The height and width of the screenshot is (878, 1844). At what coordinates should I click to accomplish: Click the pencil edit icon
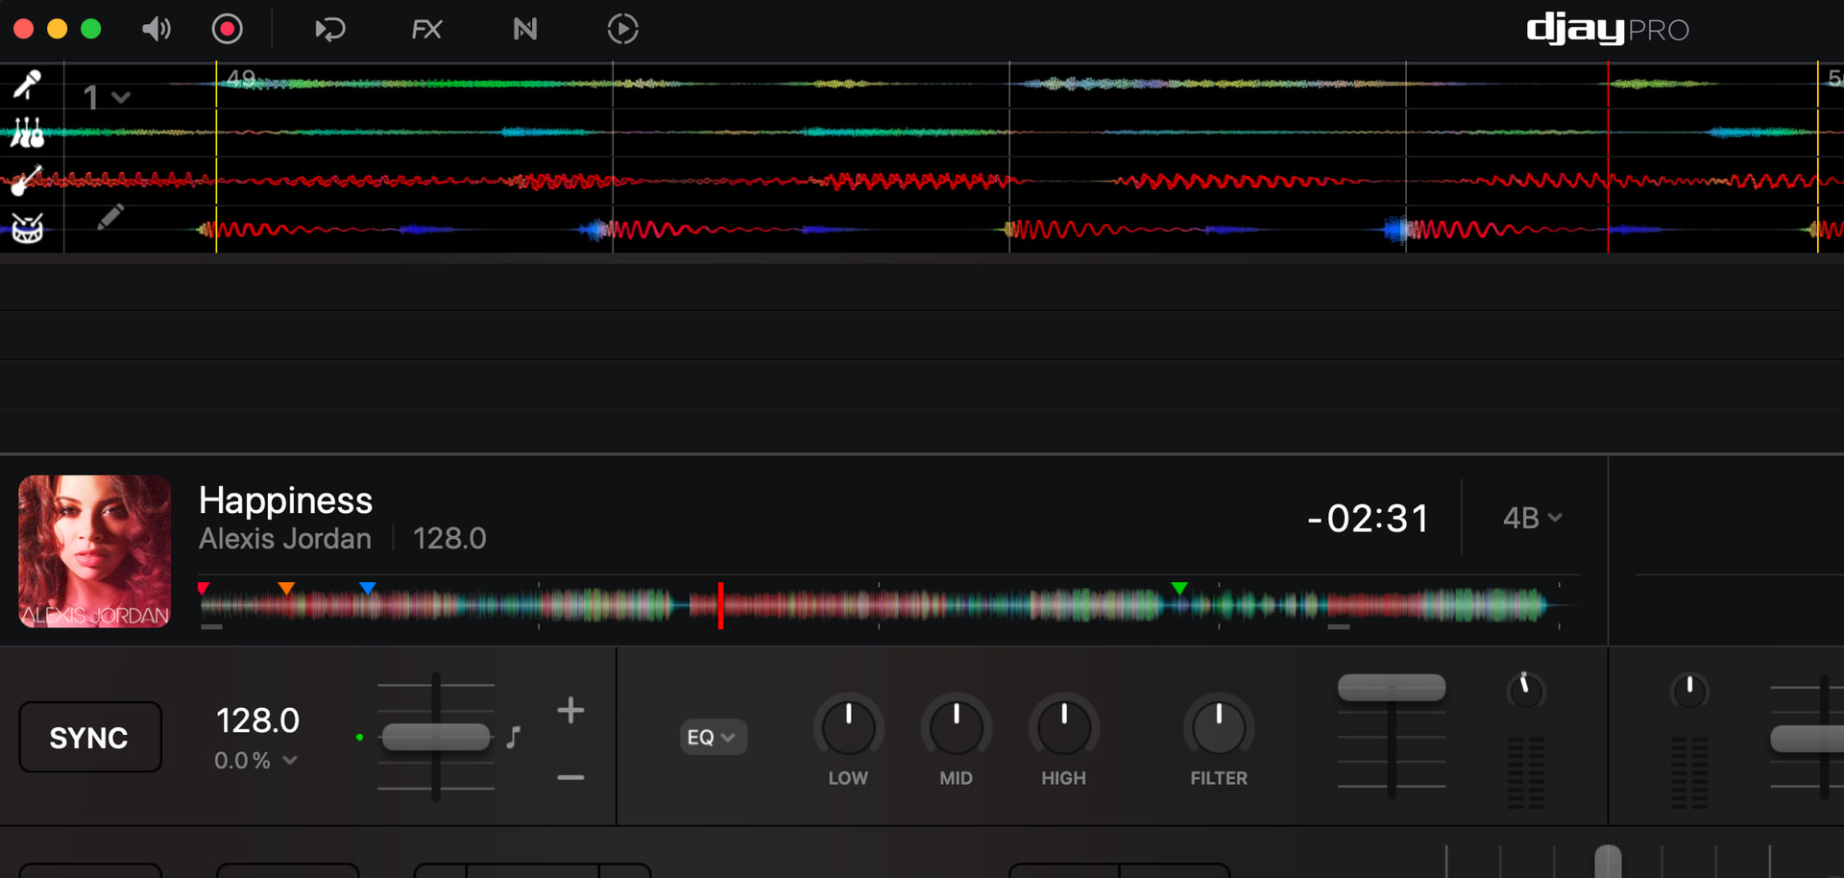tap(110, 217)
